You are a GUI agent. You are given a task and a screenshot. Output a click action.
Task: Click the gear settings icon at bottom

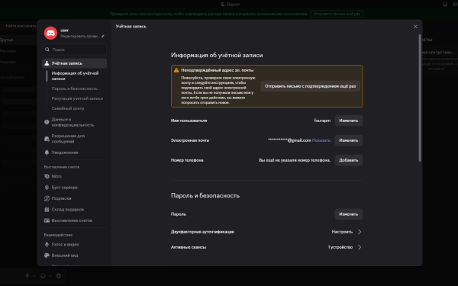click(x=59, y=276)
